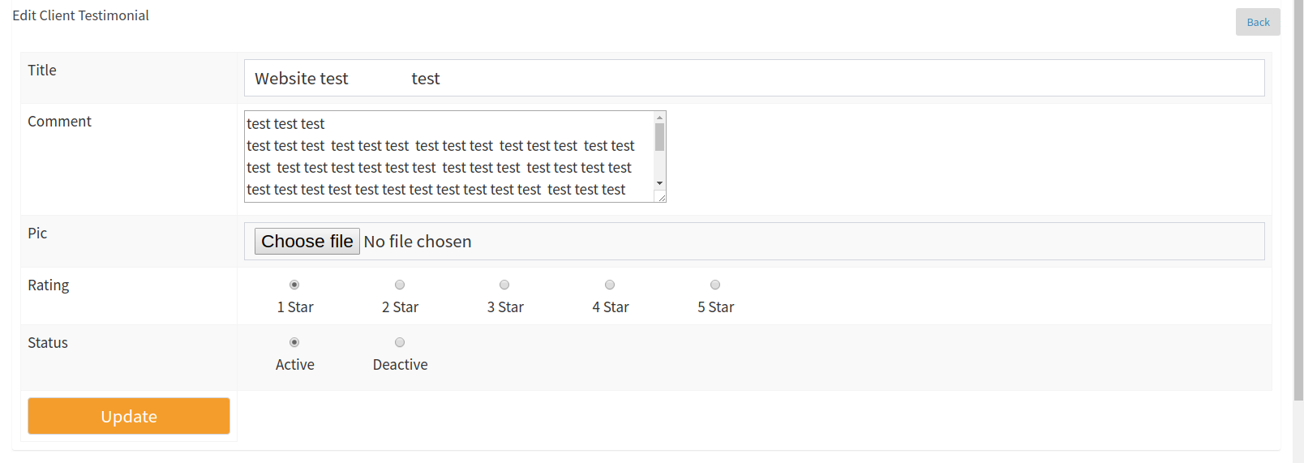Image resolution: width=1304 pixels, height=463 pixels.
Task: Select the 1 Star rating
Action: tap(294, 285)
